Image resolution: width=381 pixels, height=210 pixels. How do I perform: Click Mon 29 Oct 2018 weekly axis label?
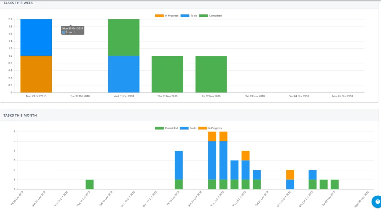tap(36, 96)
